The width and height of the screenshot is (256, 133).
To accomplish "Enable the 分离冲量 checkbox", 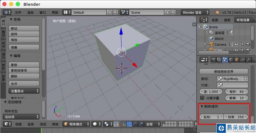I will (x=202, y=98).
